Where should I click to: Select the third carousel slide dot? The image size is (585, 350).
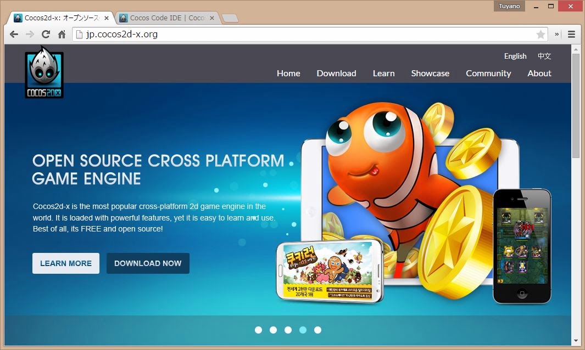point(288,330)
